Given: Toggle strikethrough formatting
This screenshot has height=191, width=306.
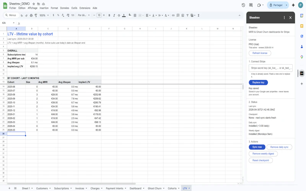Looking at the screenshot, I should (x=119, y=15).
